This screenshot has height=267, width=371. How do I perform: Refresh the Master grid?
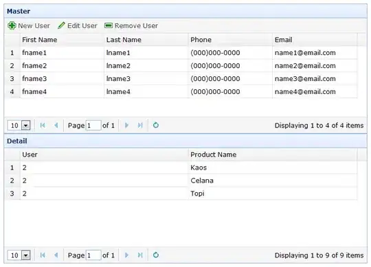point(156,125)
